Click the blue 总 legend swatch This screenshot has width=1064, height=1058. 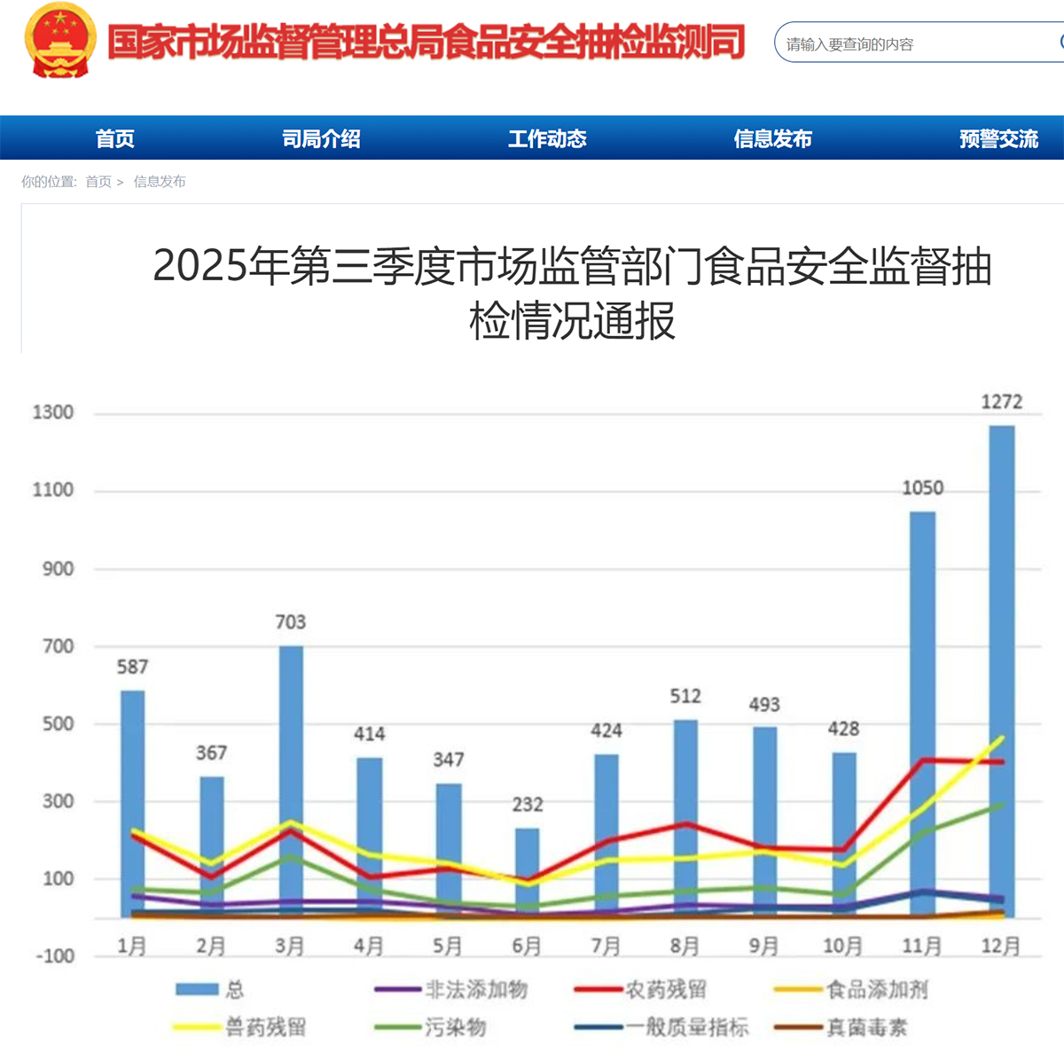click(x=197, y=989)
